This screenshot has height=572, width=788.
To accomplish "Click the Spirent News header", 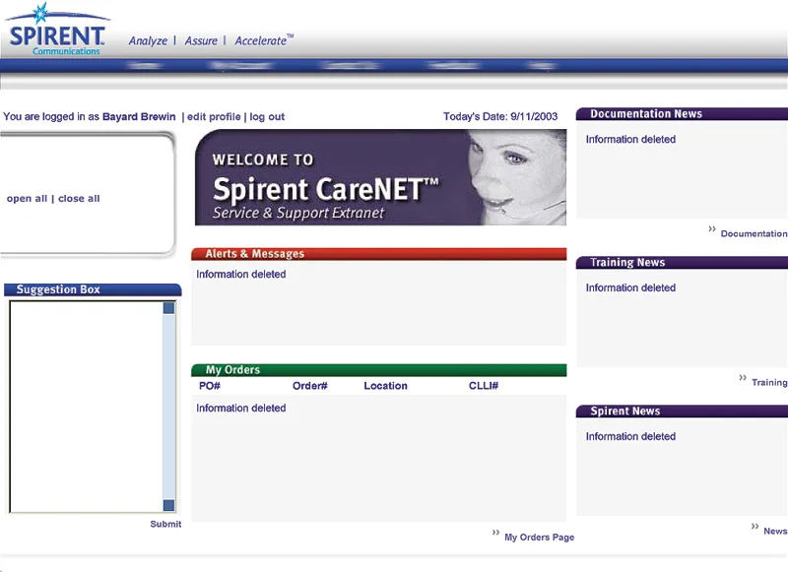I will 682,412.
